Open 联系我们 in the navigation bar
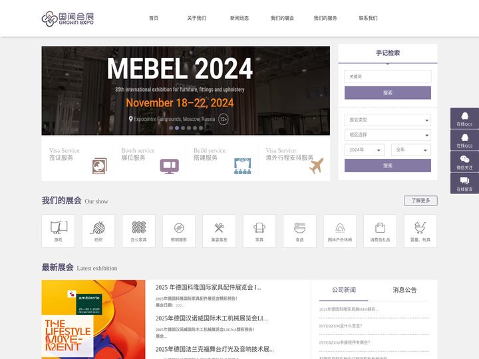This screenshot has width=479, height=359. [368, 19]
